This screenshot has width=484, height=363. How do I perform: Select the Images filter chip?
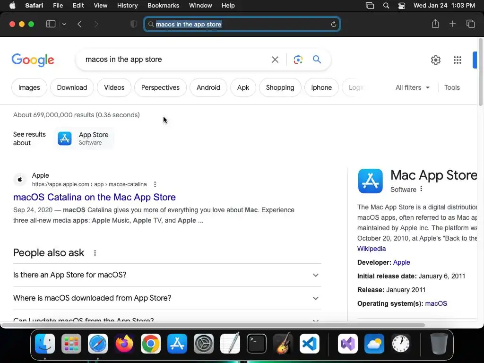[29, 87]
